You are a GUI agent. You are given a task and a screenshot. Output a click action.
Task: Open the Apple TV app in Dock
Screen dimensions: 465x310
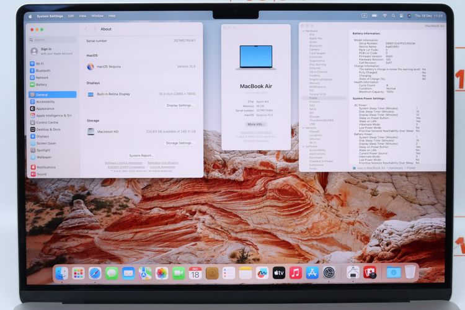(279, 273)
